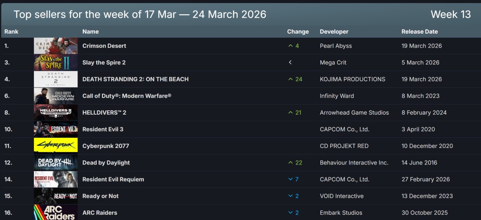Image resolution: width=481 pixels, height=220 pixels.
Task: Sort by Release Date column header
Action: [x=420, y=32]
